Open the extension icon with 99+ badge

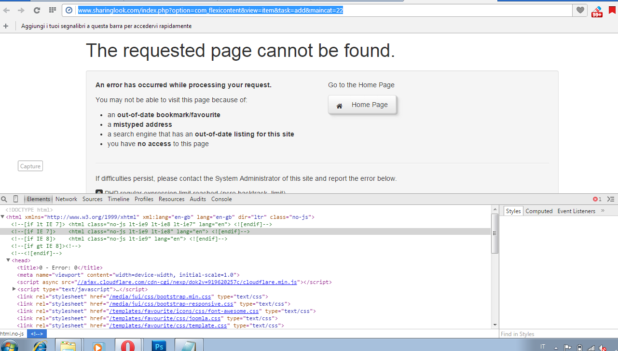point(597,11)
